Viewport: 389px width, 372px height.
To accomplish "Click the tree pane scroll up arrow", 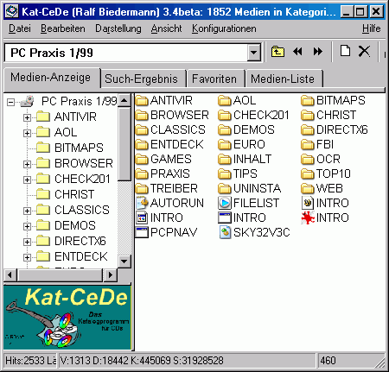I will click(x=124, y=100).
